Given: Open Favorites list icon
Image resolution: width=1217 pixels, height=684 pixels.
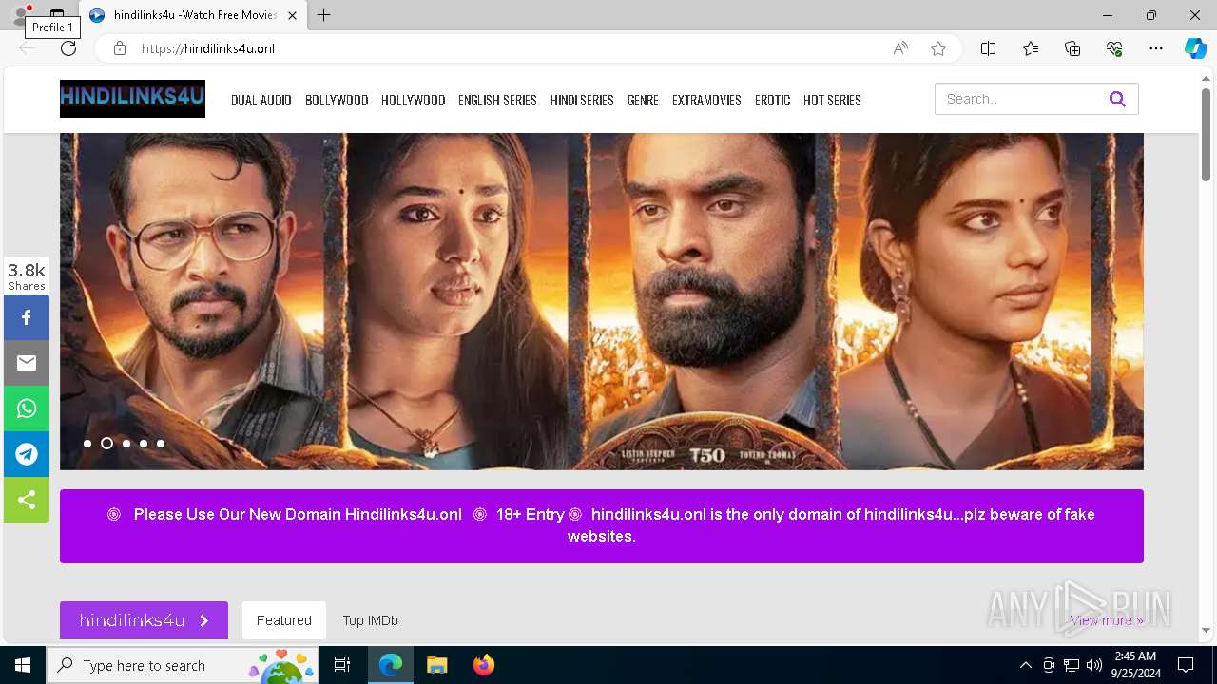Looking at the screenshot, I should [x=1031, y=48].
